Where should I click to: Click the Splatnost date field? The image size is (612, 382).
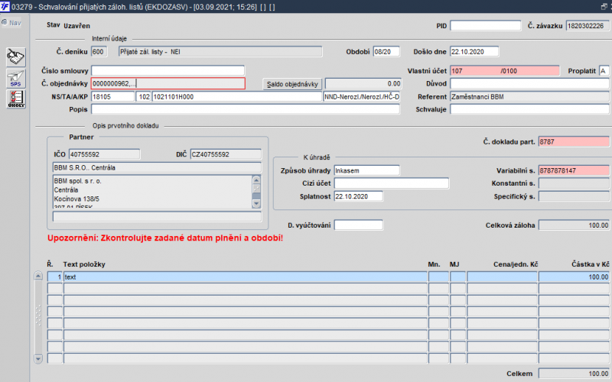(358, 196)
